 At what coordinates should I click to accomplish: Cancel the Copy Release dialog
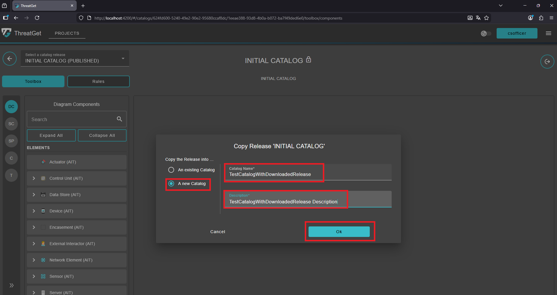point(218,232)
